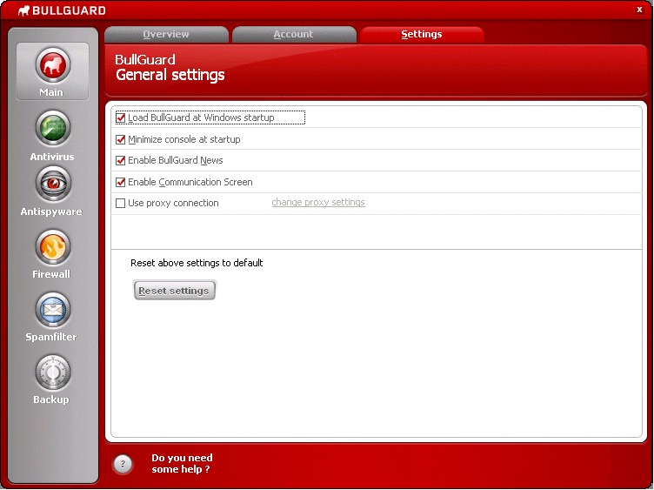This screenshot has width=654, height=490.
Task: Click the 'Reset above settings to default' text
Action: tap(197, 263)
